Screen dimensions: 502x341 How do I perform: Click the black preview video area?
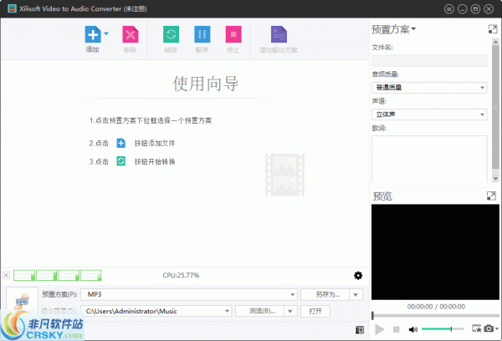(435, 252)
